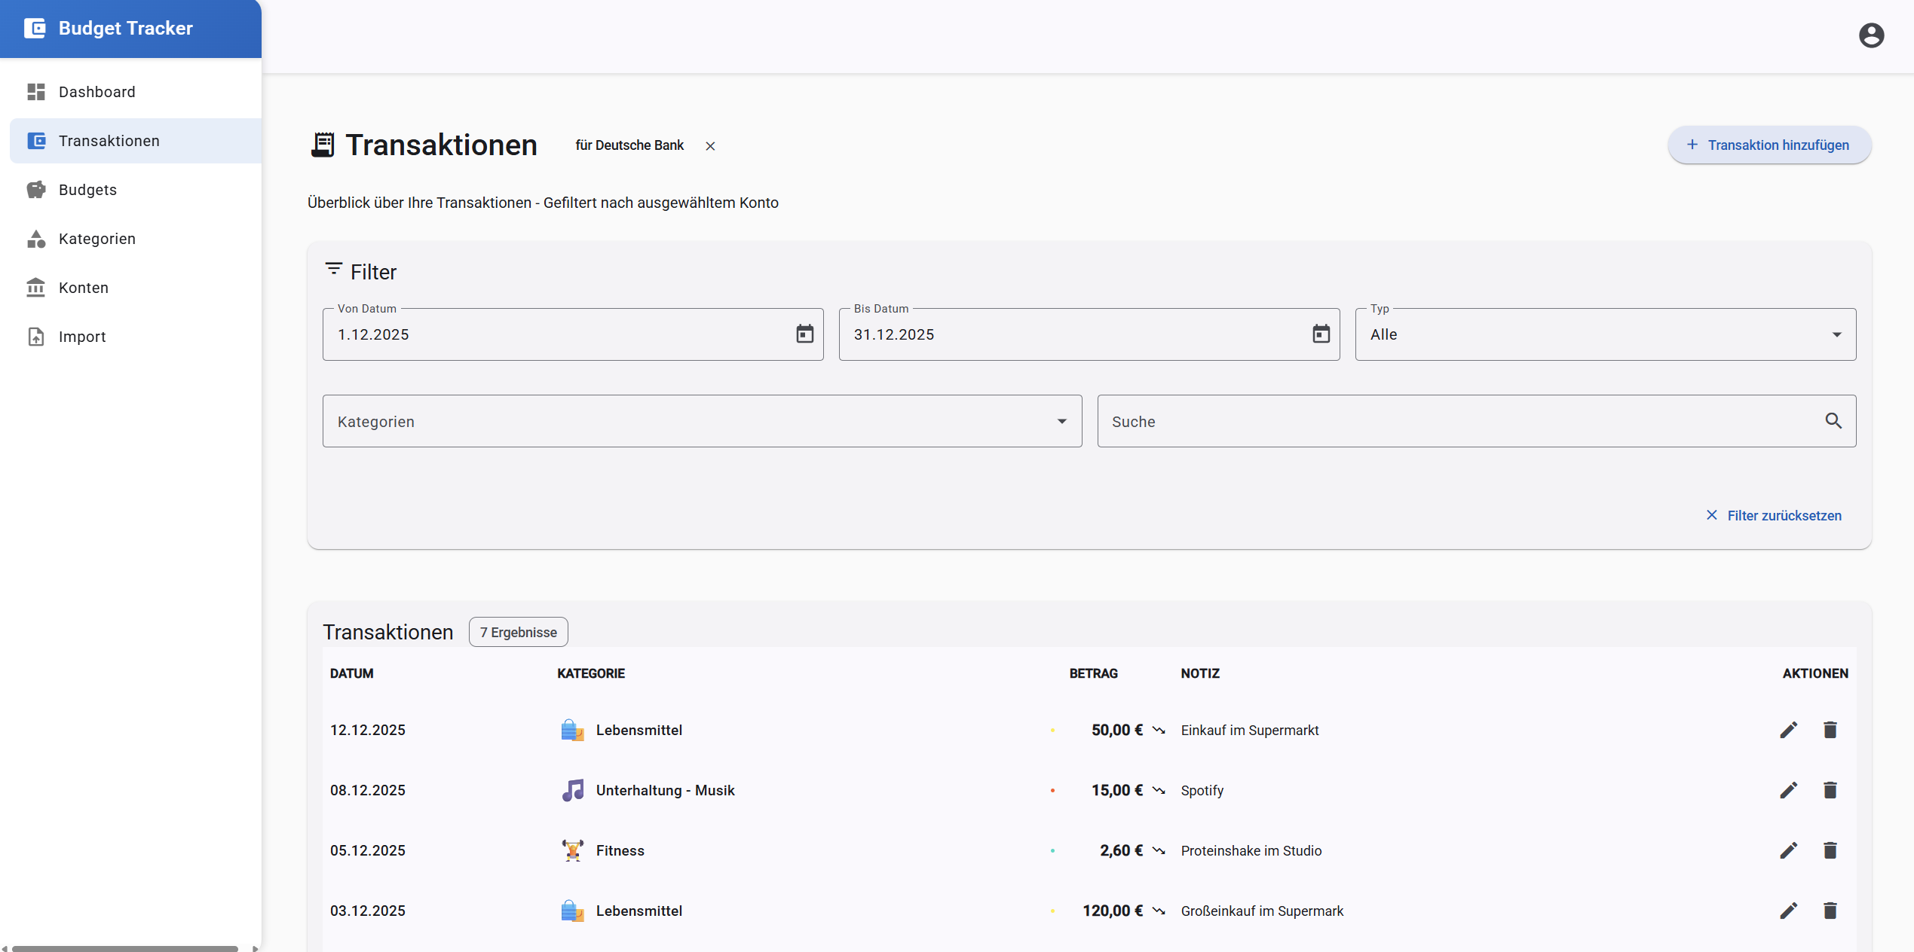Open Kategorien in the sidebar

[x=136, y=239]
